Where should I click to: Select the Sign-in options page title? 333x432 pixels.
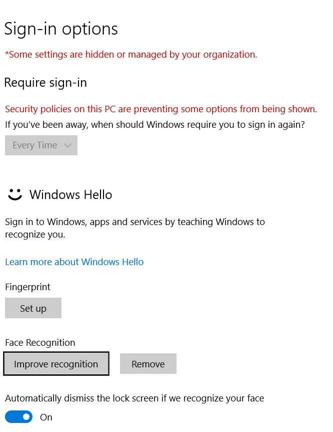point(61,29)
